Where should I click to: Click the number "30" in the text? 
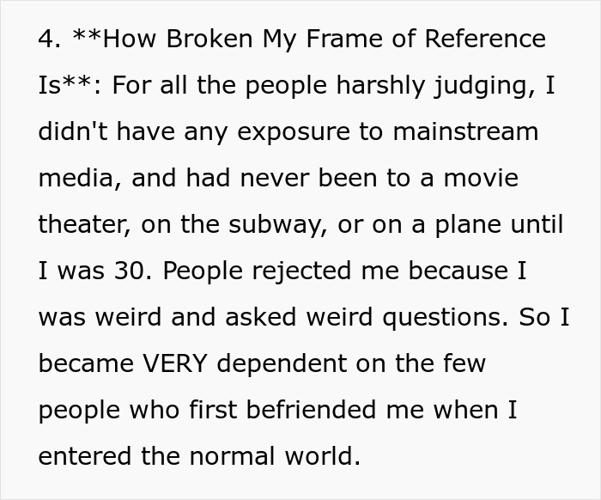[x=133, y=271]
